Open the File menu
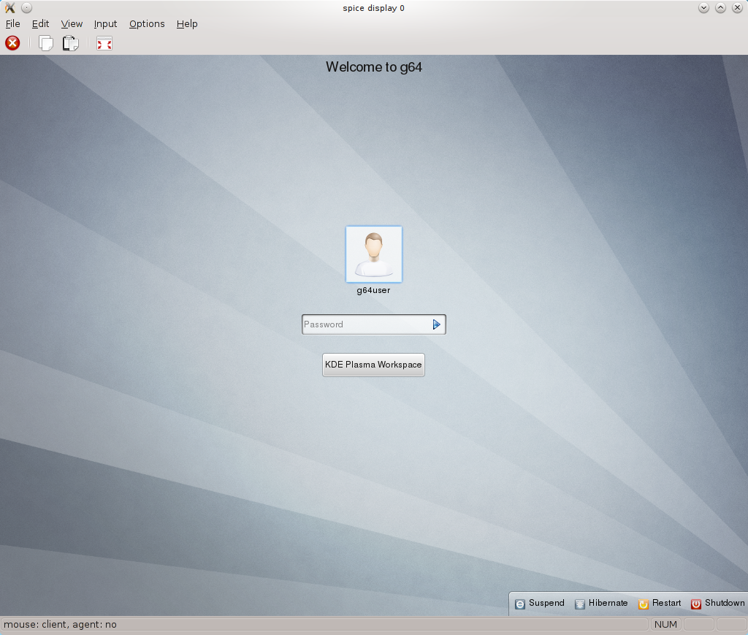Screen dimensions: 748x635 click(13, 23)
